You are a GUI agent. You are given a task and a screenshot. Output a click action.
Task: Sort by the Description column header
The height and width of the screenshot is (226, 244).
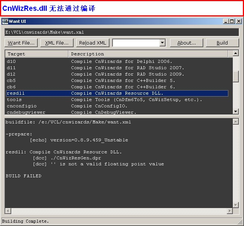(x=148, y=54)
